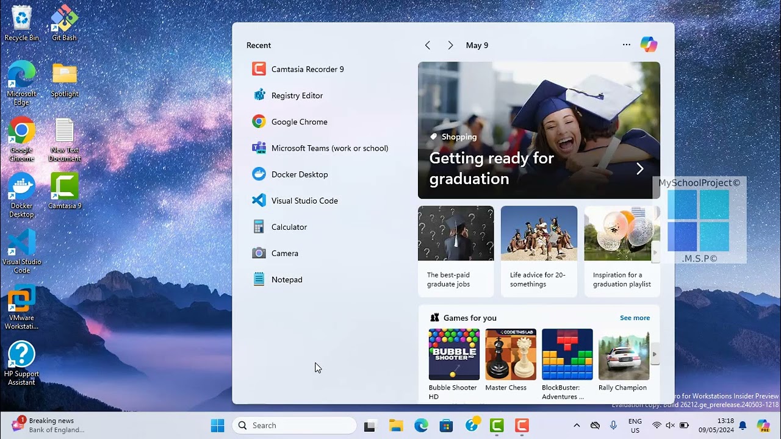Image resolution: width=781 pixels, height=439 pixels.
Task: Click See more in Games for you
Action: 635,318
